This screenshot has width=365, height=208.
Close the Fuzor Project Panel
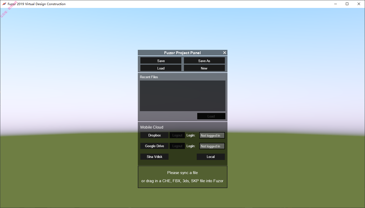(x=225, y=53)
